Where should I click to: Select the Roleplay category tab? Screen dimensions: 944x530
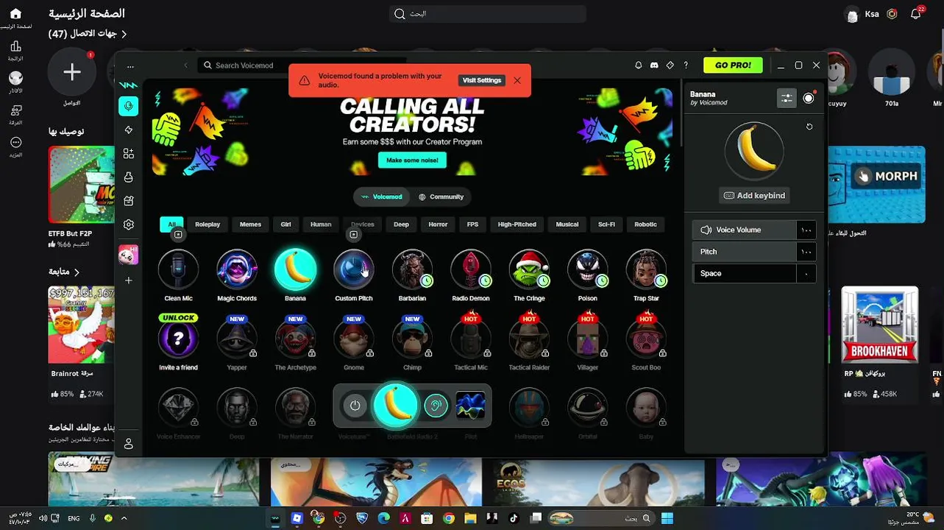[x=207, y=225]
